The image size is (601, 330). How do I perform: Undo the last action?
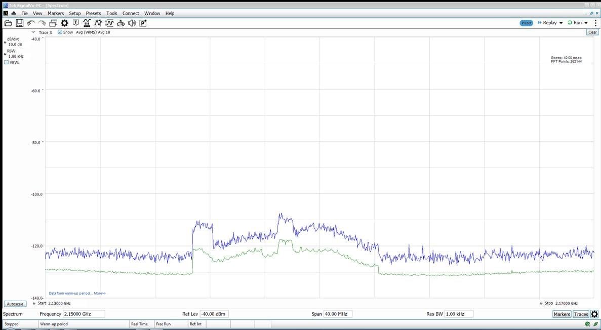click(x=30, y=23)
